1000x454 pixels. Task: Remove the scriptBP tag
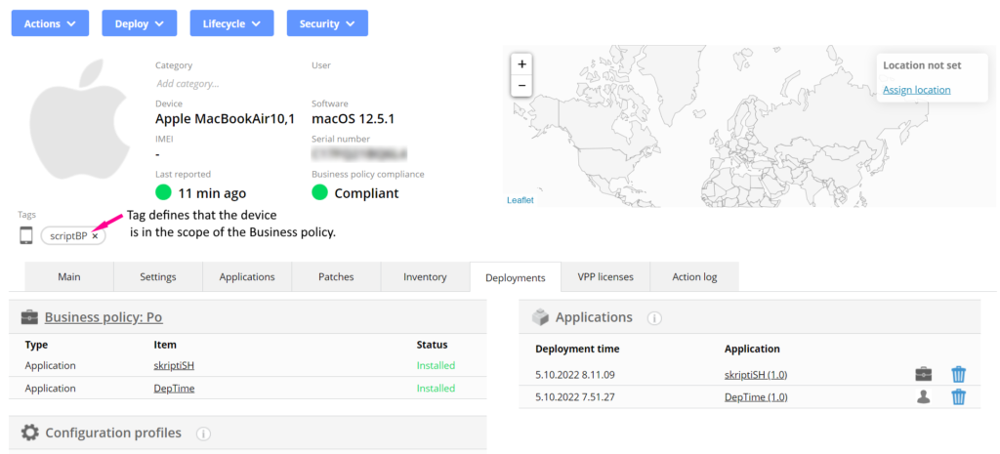point(95,236)
